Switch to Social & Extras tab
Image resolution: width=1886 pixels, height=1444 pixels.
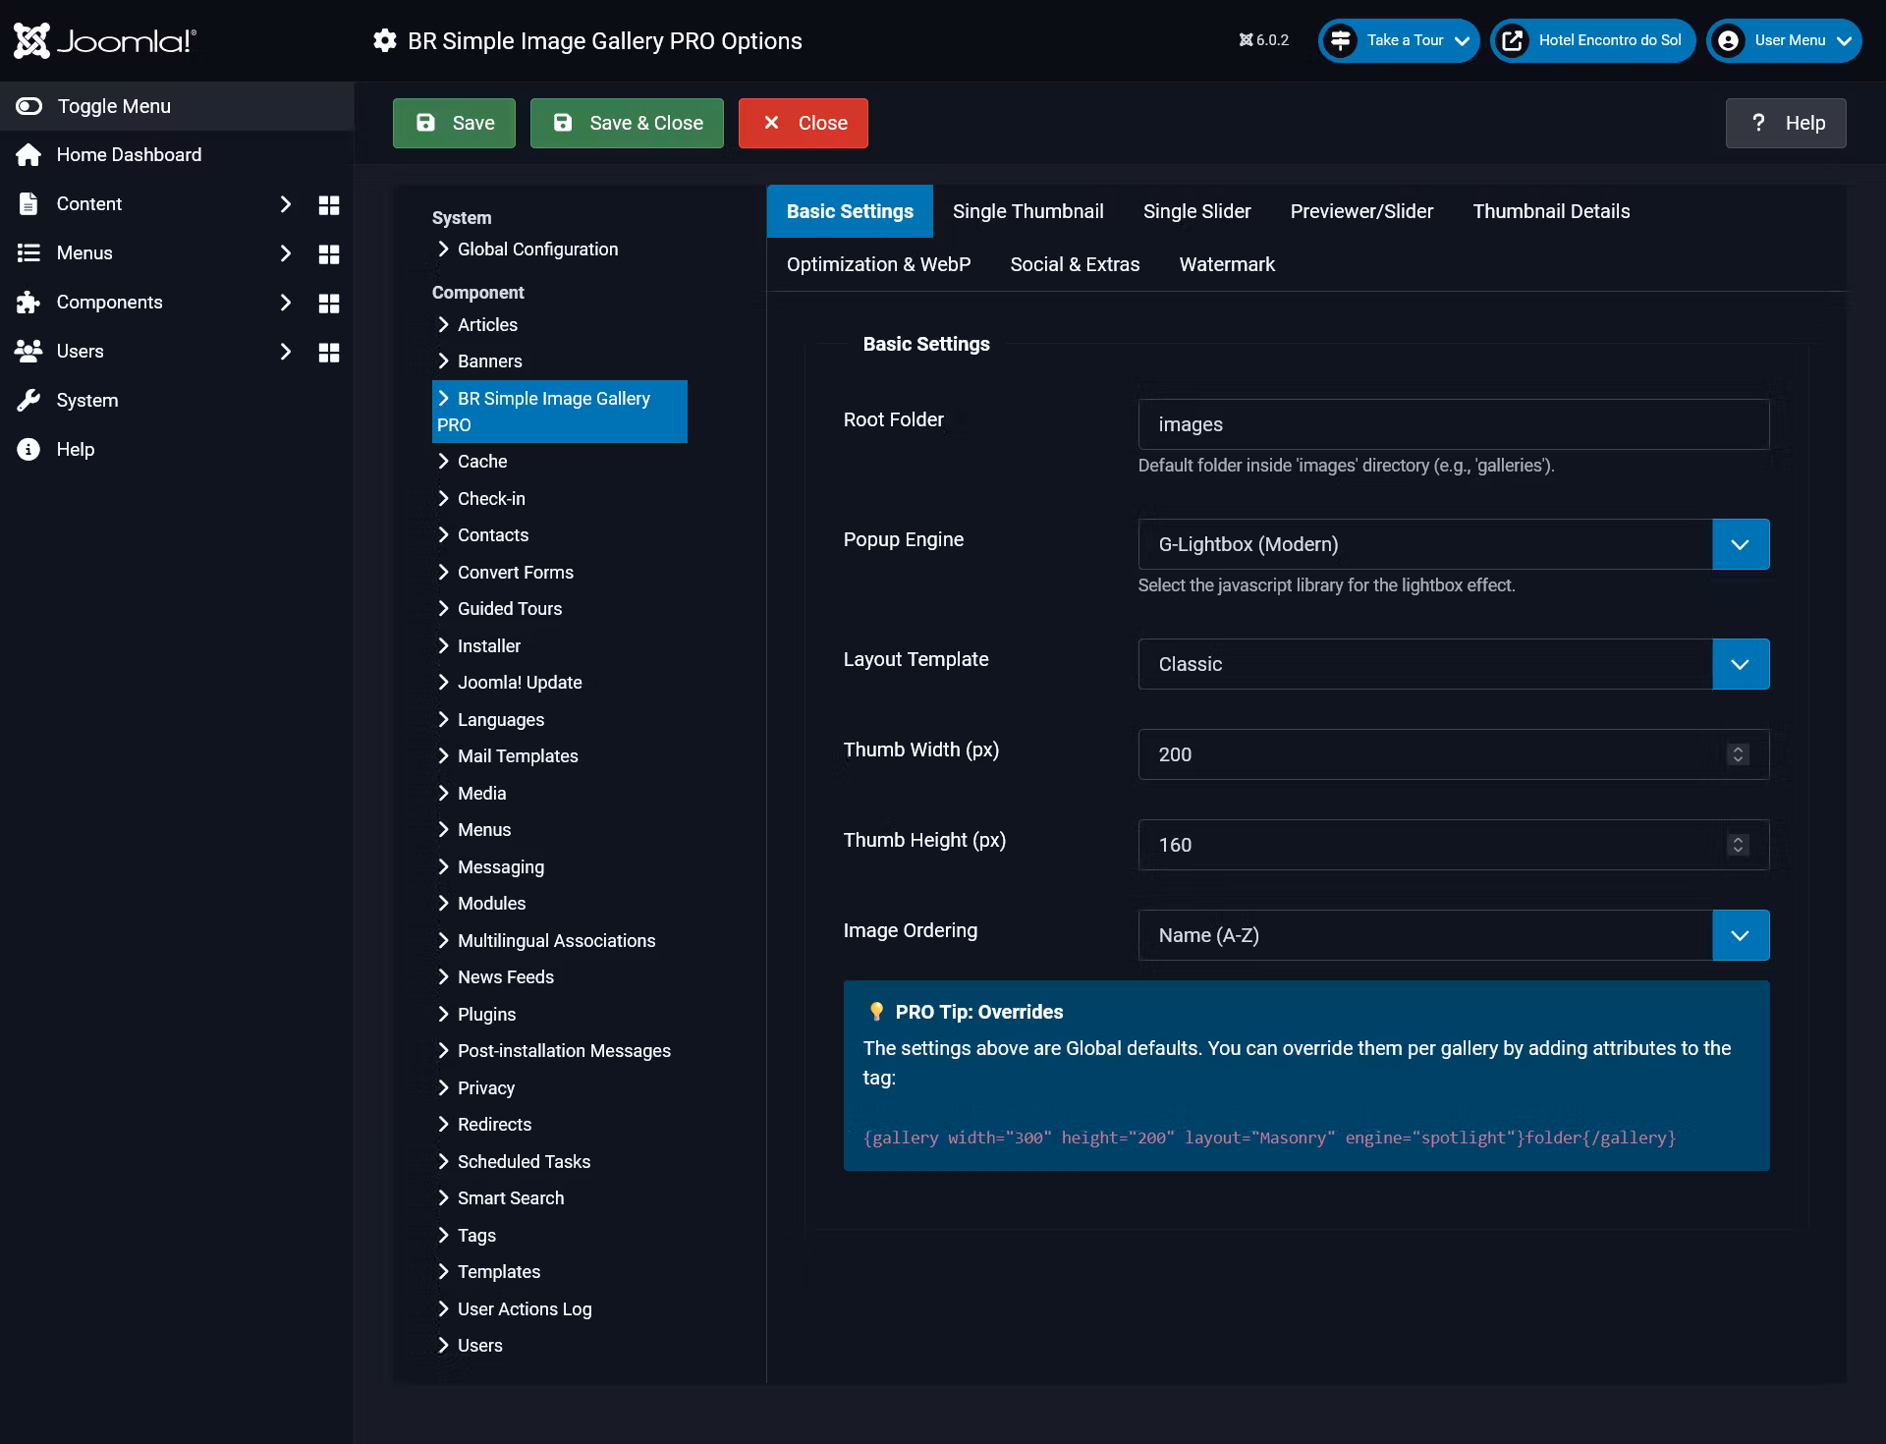point(1075,264)
